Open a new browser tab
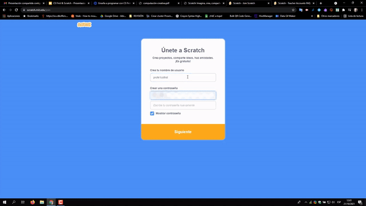Screen dimensions: 366x206 coord(321,3)
